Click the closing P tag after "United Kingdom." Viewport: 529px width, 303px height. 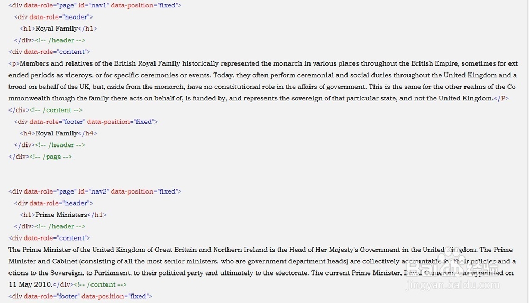click(x=501, y=98)
